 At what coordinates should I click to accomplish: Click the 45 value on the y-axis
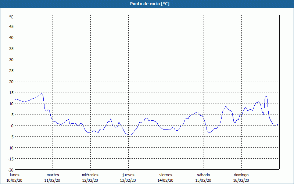11,26
